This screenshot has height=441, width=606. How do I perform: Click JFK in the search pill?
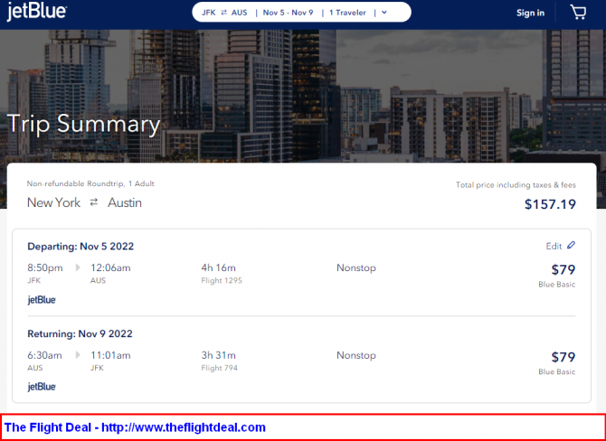pos(209,13)
